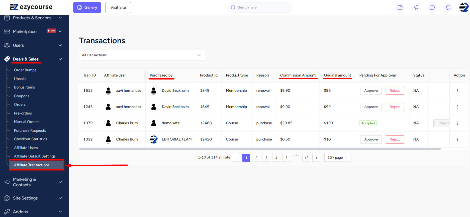Click xavi hernandez avatar in row 1613
The image size is (470, 217).
pos(108,91)
